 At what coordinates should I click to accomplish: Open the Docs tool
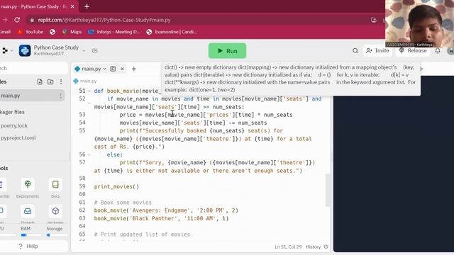coord(55,188)
